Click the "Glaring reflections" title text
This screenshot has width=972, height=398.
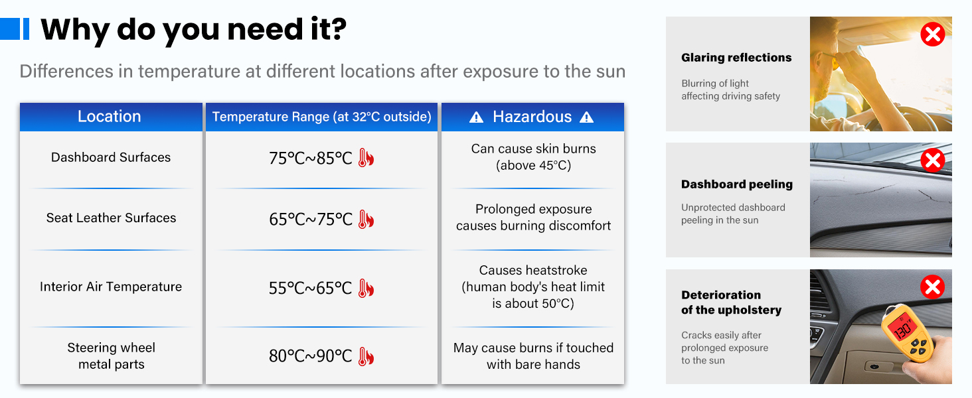(x=736, y=58)
